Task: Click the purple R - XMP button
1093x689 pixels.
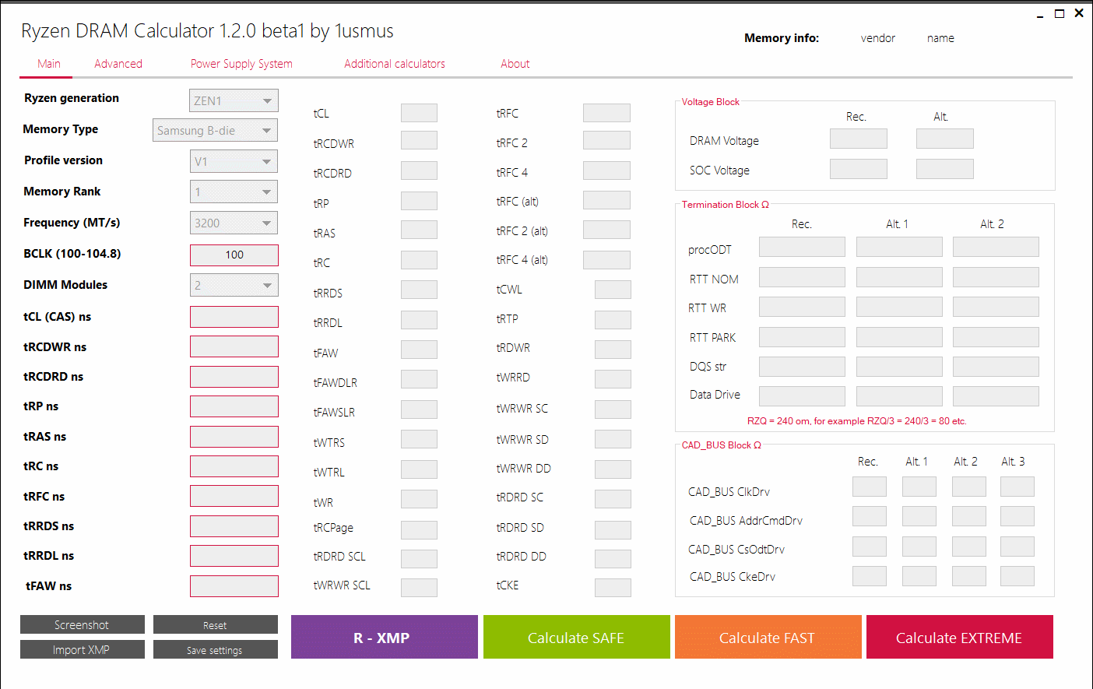Action: [385, 637]
